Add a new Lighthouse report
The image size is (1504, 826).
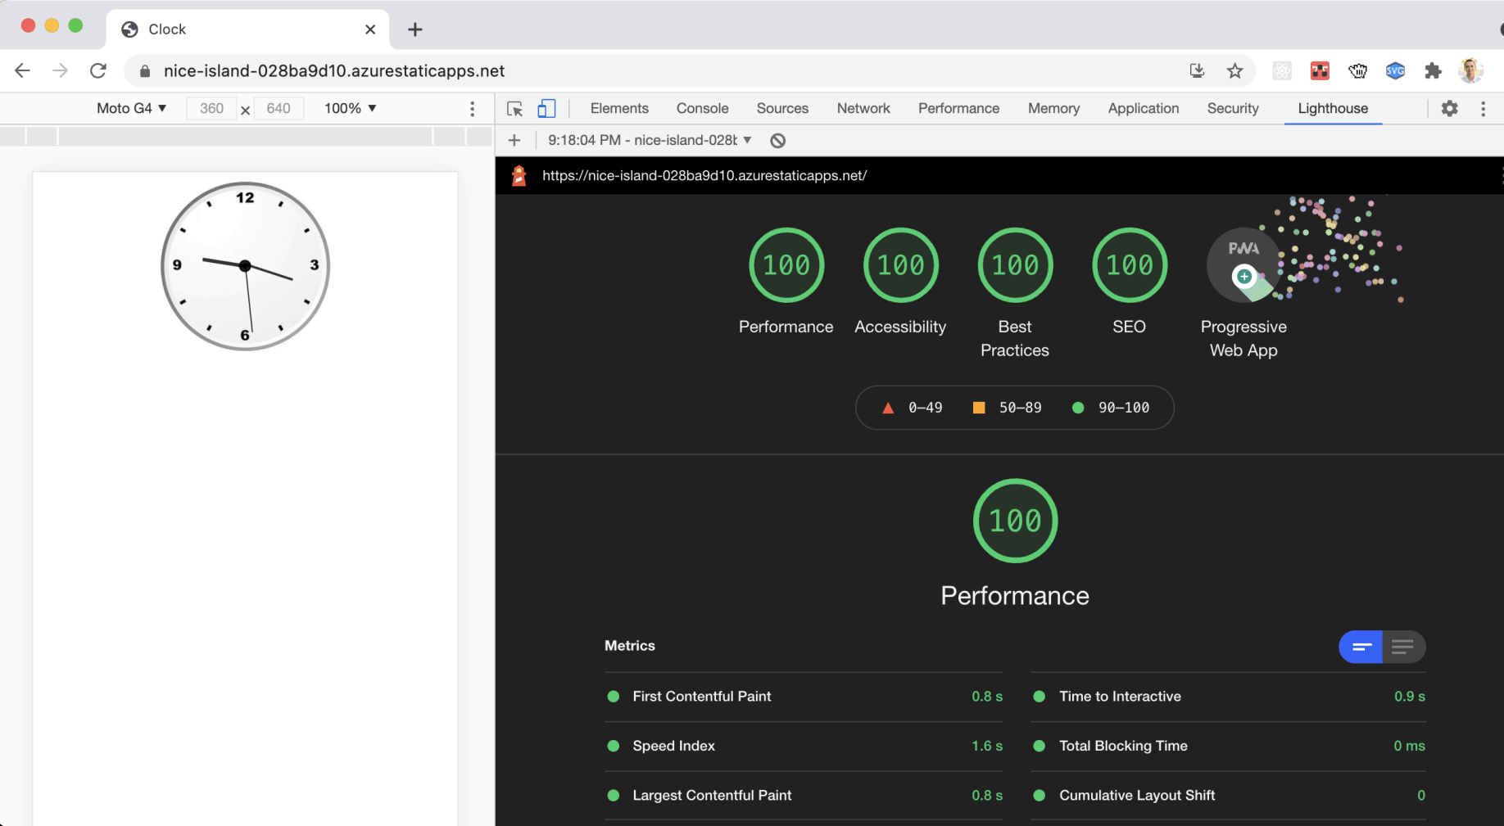[514, 141]
